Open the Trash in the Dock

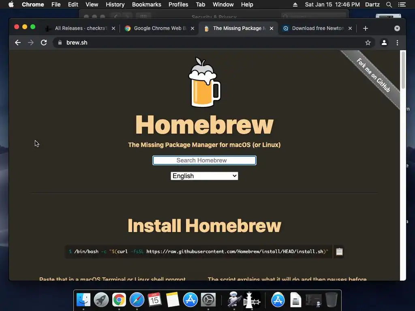(331, 300)
